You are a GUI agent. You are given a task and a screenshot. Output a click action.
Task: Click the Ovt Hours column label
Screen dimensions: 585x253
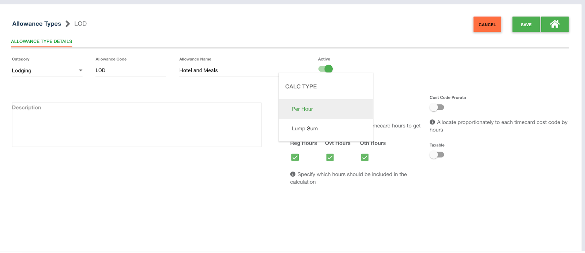point(338,143)
